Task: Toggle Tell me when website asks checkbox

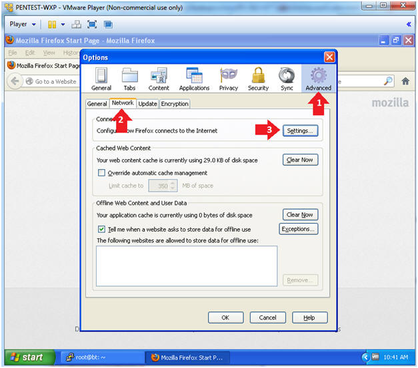Action: [101, 229]
